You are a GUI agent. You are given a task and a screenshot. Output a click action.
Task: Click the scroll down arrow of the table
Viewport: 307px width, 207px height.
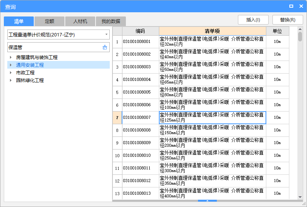tap(300, 197)
